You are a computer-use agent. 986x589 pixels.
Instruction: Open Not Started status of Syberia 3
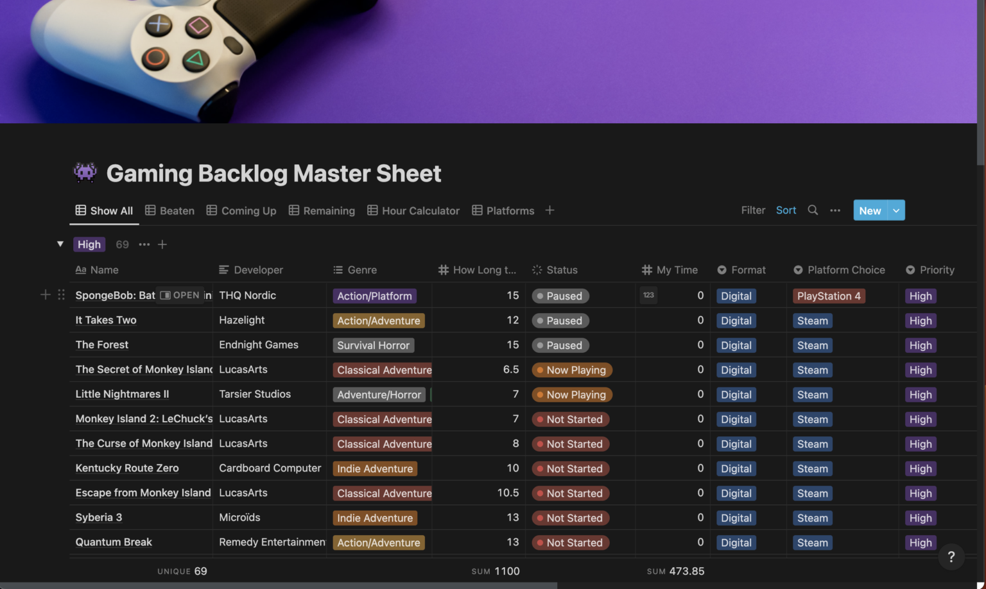570,518
